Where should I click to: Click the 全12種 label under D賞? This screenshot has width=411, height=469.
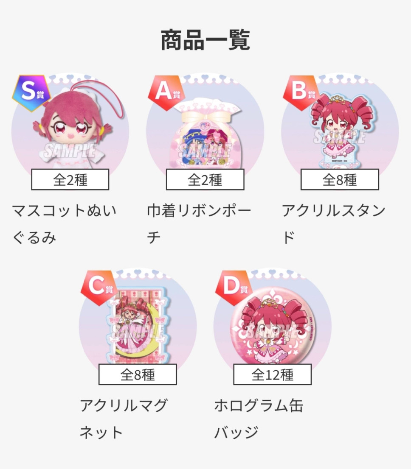[x=273, y=374]
